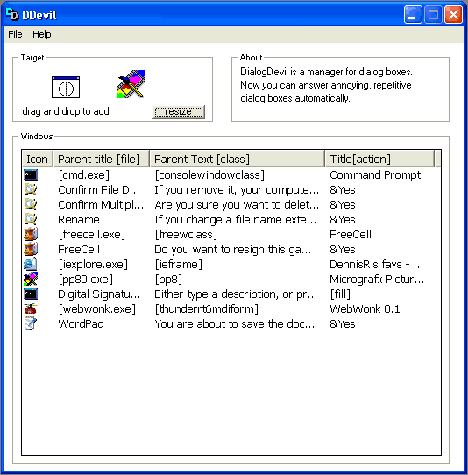
Task: Select the cmd.exe row icon
Action: tap(31, 174)
